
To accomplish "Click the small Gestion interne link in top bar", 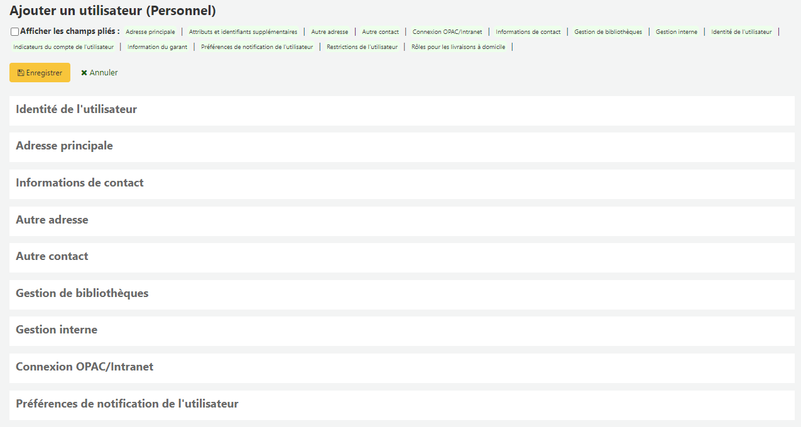I will [x=676, y=31].
